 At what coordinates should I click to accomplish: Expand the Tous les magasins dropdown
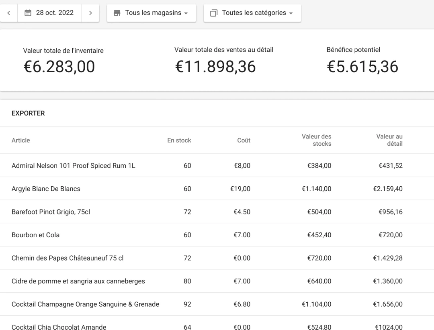coord(151,13)
